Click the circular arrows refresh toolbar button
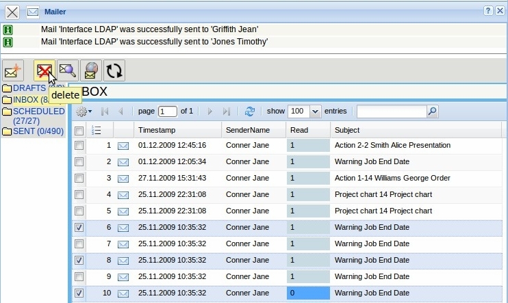 click(x=114, y=70)
